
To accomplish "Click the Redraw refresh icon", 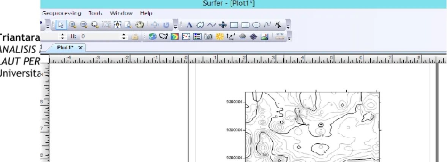I will click(x=166, y=25).
